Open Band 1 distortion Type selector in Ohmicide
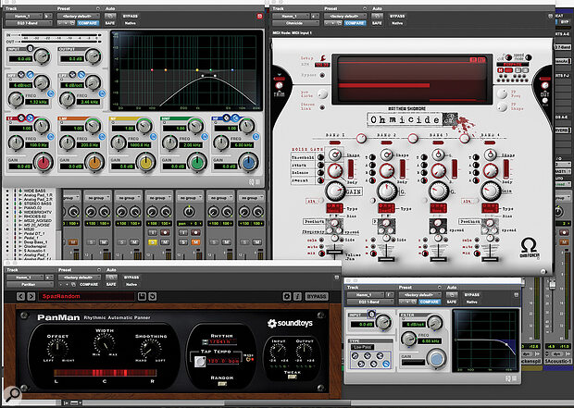The image size is (574, 408). [x=334, y=208]
